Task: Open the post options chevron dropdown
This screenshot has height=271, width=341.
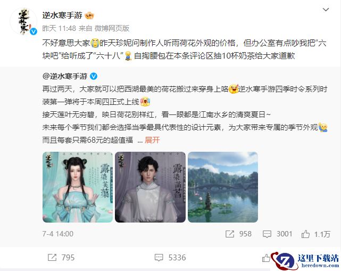Action: click(x=326, y=10)
